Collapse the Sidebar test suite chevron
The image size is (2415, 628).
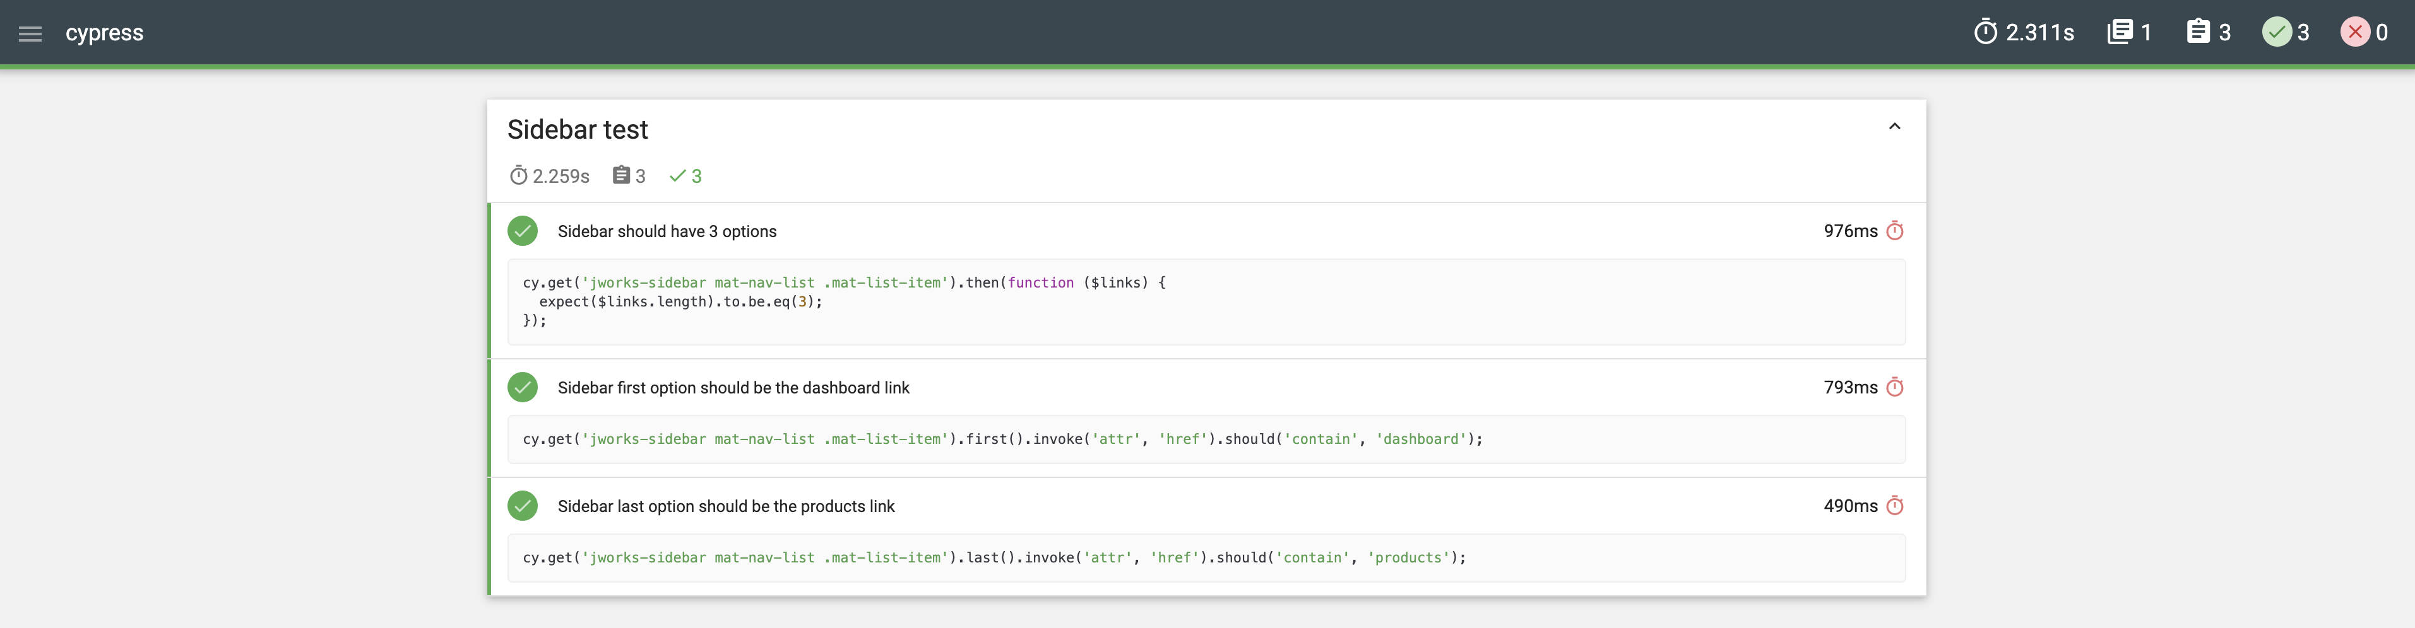(x=1894, y=126)
